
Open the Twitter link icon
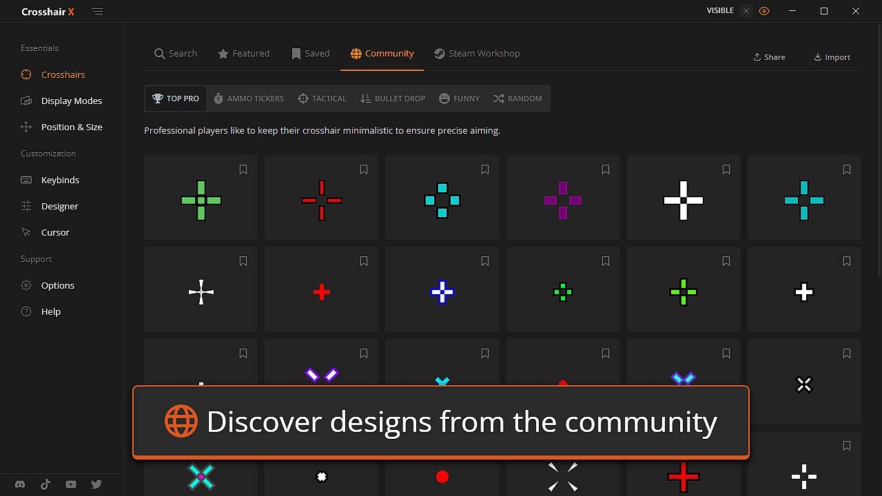(96, 484)
